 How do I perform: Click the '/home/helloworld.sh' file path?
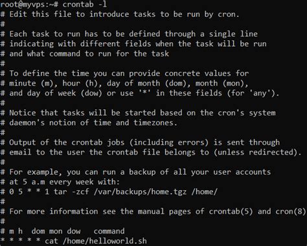pyautogui.click(x=105, y=241)
